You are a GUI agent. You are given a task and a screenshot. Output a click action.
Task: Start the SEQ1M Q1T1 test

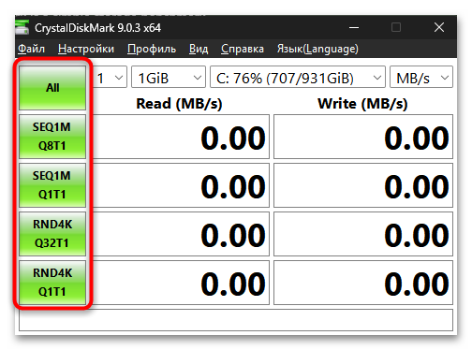pos(52,185)
